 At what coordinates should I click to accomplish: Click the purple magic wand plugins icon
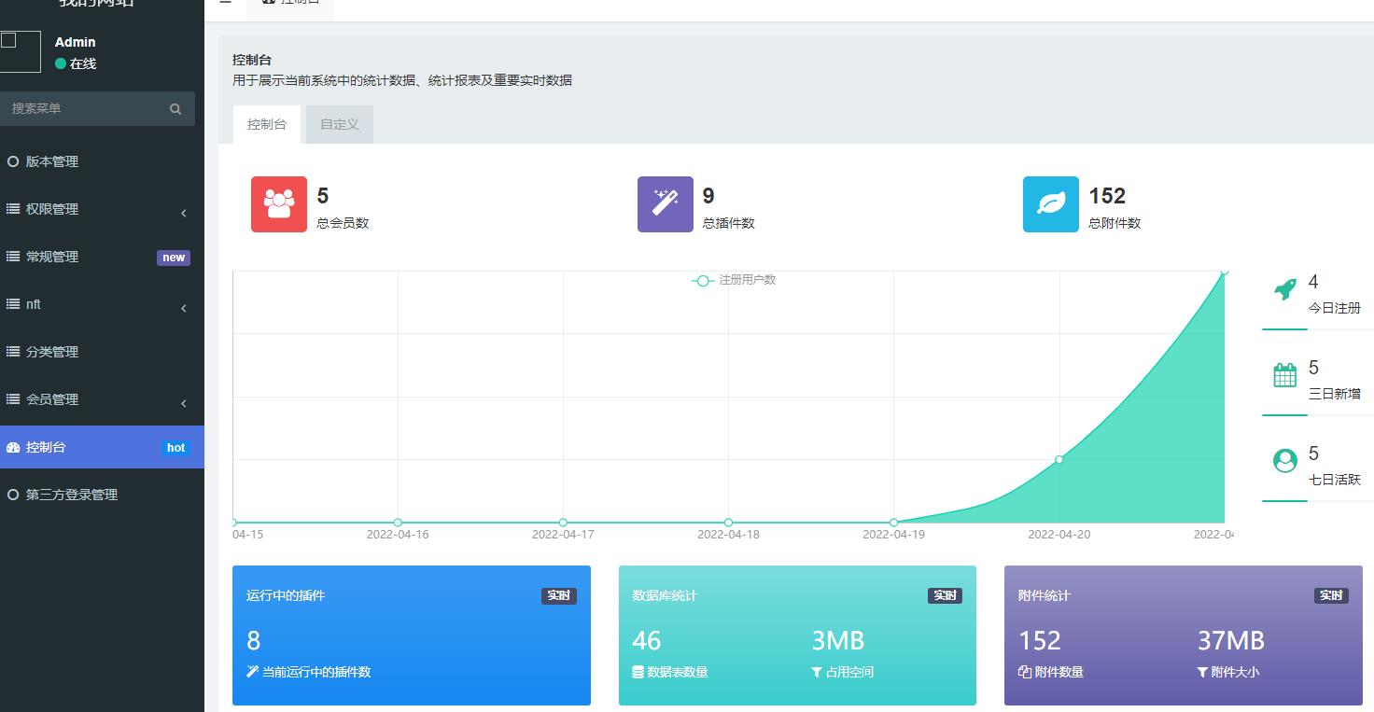click(665, 204)
